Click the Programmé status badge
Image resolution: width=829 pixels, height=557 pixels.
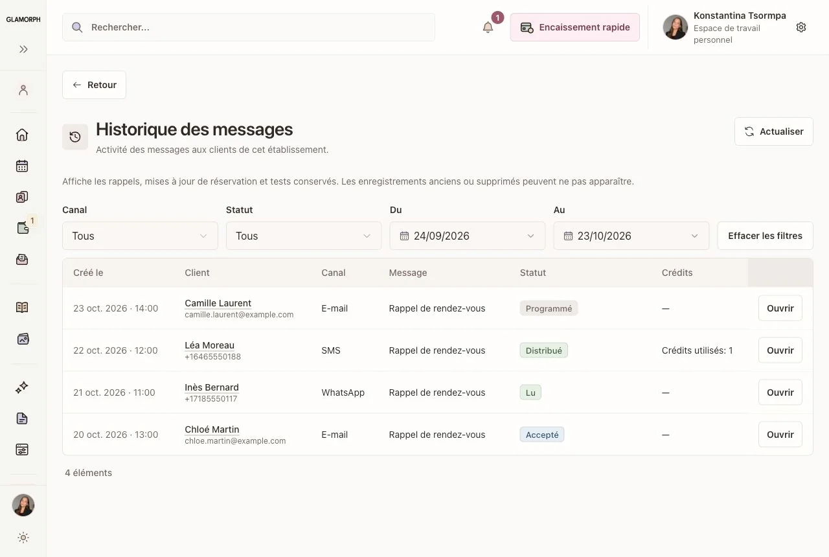[x=549, y=308]
